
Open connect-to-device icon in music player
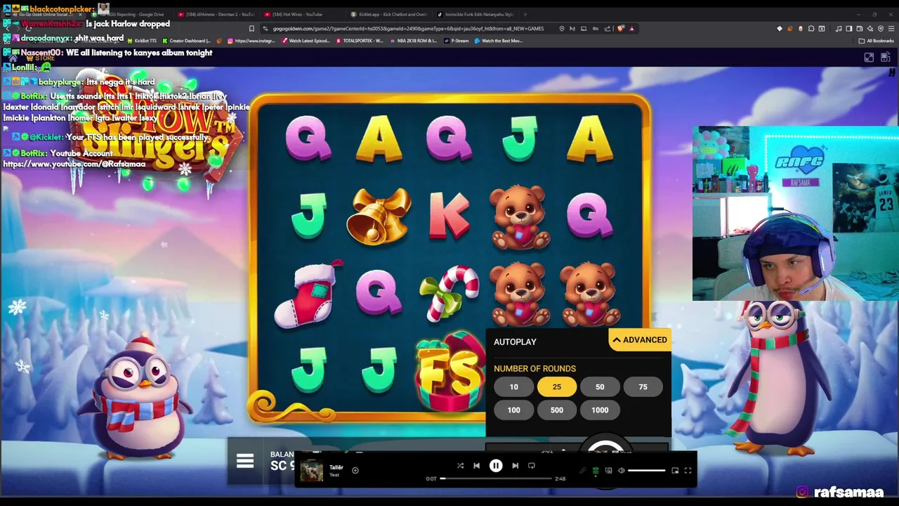[x=609, y=471]
